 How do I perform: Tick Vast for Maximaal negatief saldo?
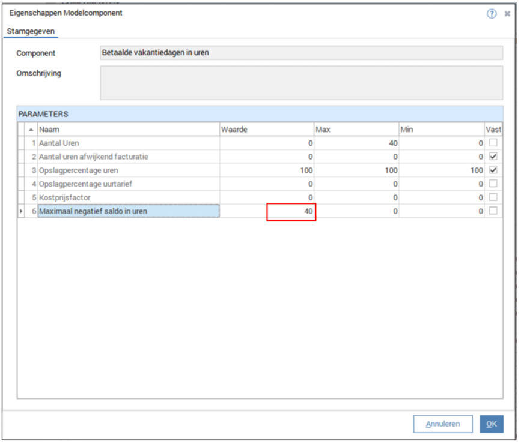(493, 211)
